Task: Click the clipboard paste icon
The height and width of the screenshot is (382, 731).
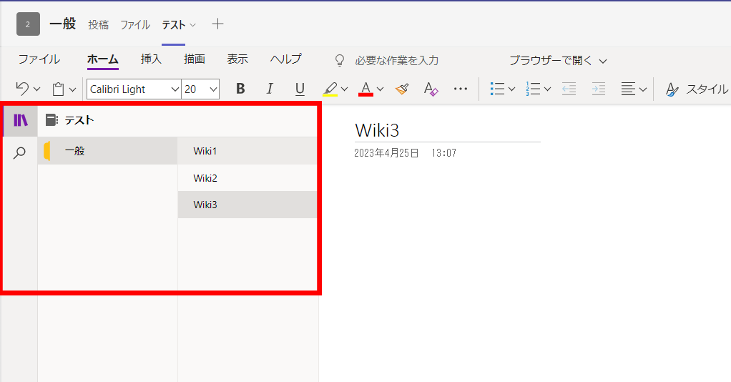Action: 59,89
